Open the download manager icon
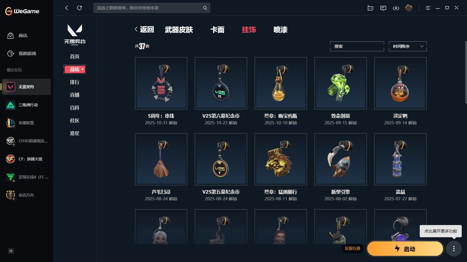The width and height of the screenshot is (467, 262). (396, 8)
